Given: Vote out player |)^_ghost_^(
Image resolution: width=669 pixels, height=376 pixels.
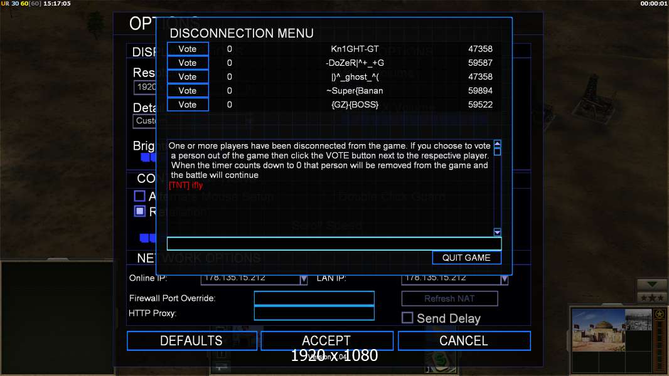Looking at the screenshot, I should [x=188, y=77].
